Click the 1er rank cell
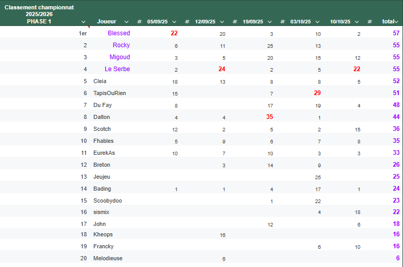The image size is (403, 267). tap(82, 33)
